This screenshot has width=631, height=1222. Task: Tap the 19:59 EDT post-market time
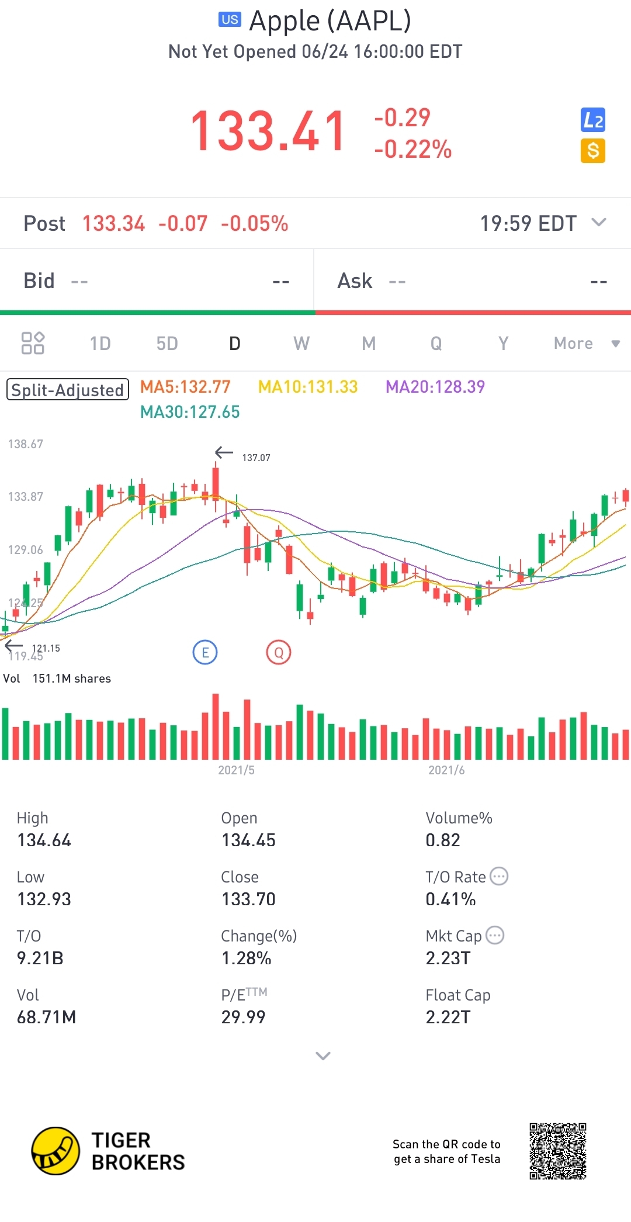pos(529,223)
